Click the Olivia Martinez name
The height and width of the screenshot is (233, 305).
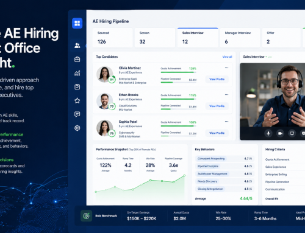click(130, 68)
